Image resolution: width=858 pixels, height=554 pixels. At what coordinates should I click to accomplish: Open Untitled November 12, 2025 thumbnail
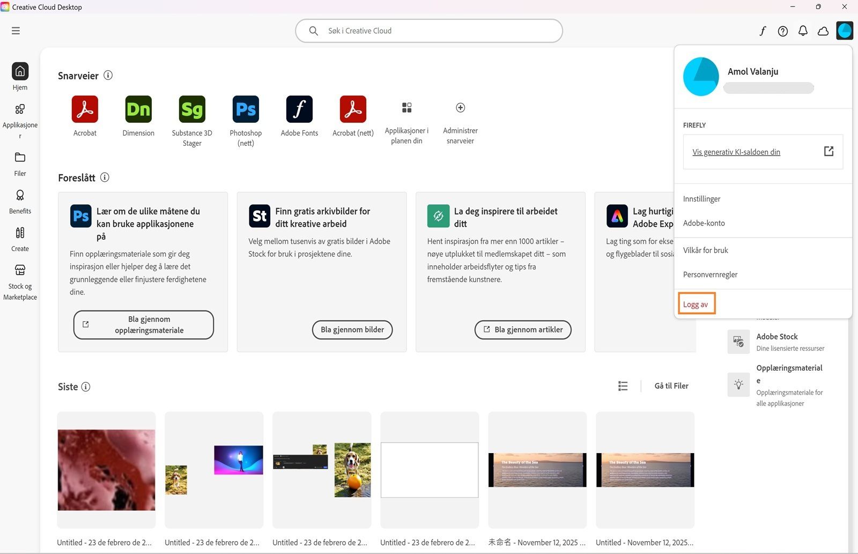click(x=645, y=470)
